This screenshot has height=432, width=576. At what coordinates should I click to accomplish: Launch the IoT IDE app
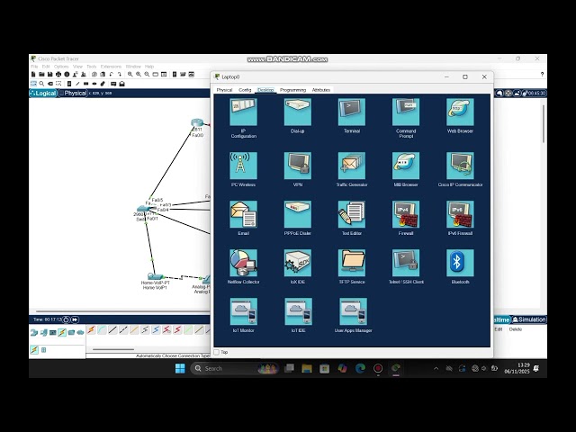[x=298, y=311]
